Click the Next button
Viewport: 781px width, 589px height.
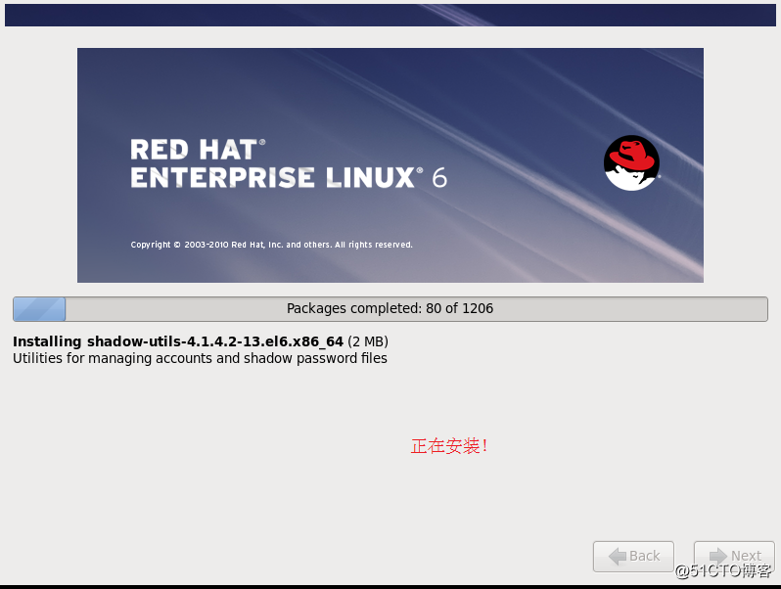click(x=734, y=556)
